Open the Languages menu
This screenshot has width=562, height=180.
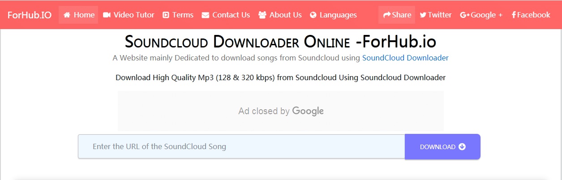click(x=338, y=15)
